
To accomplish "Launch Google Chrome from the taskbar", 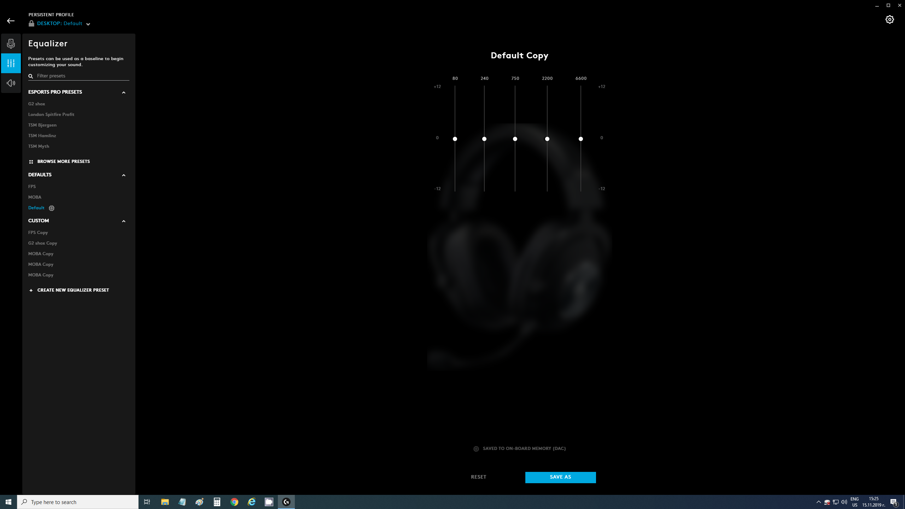I will point(234,502).
